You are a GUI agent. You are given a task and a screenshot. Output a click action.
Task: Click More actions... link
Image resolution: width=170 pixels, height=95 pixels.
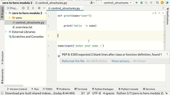(121, 61)
